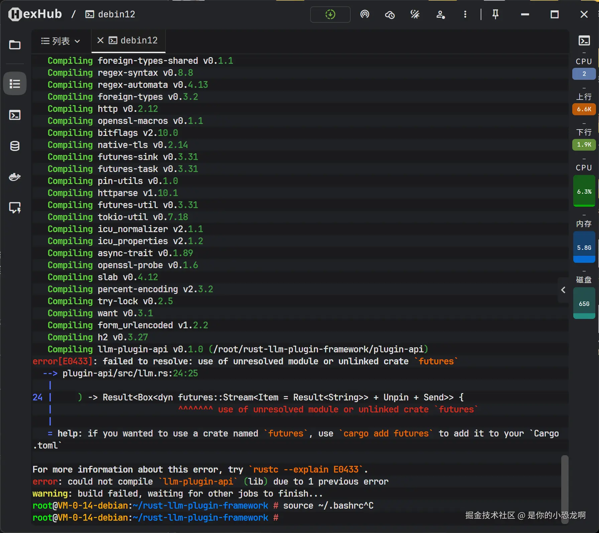Toggle the pin window on top icon
Screen dimensions: 599x533
coord(495,14)
